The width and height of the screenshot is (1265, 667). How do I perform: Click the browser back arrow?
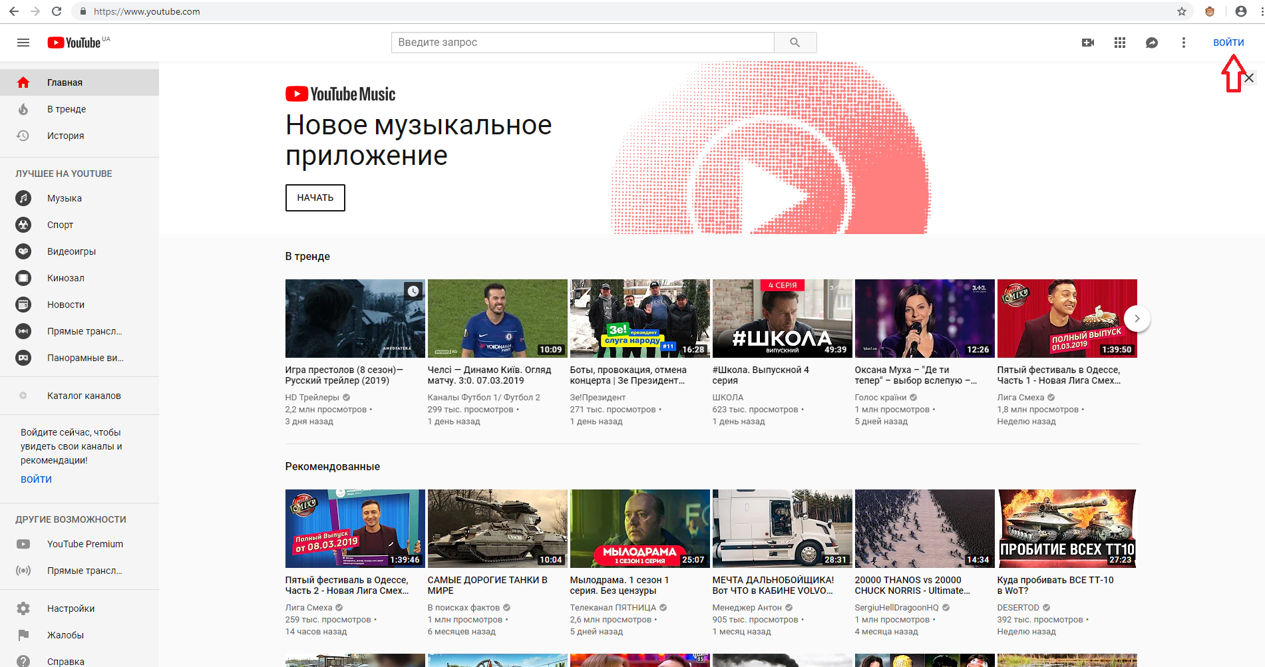pyautogui.click(x=13, y=11)
